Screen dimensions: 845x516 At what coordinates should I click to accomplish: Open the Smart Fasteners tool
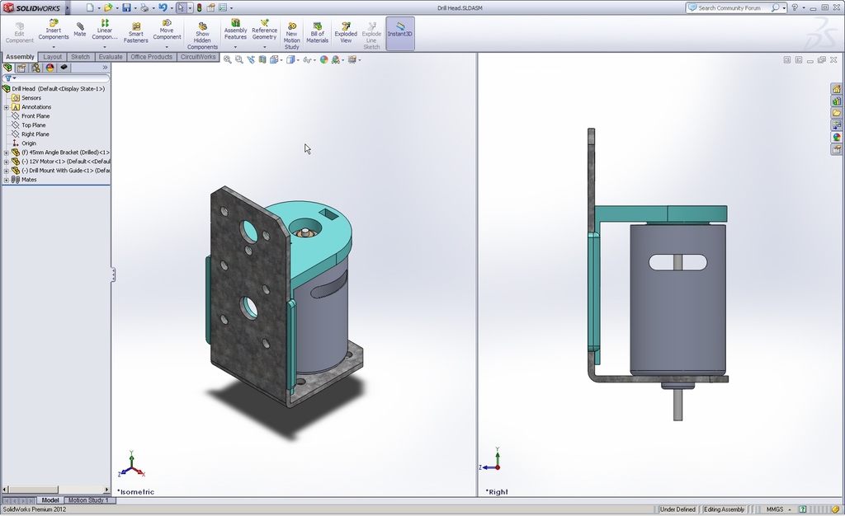coord(135,31)
